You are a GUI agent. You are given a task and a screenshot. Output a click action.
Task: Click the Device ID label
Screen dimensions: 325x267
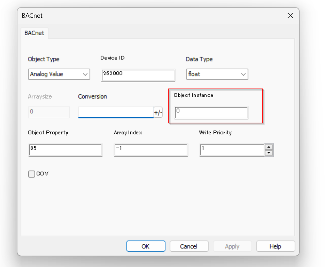point(112,58)
